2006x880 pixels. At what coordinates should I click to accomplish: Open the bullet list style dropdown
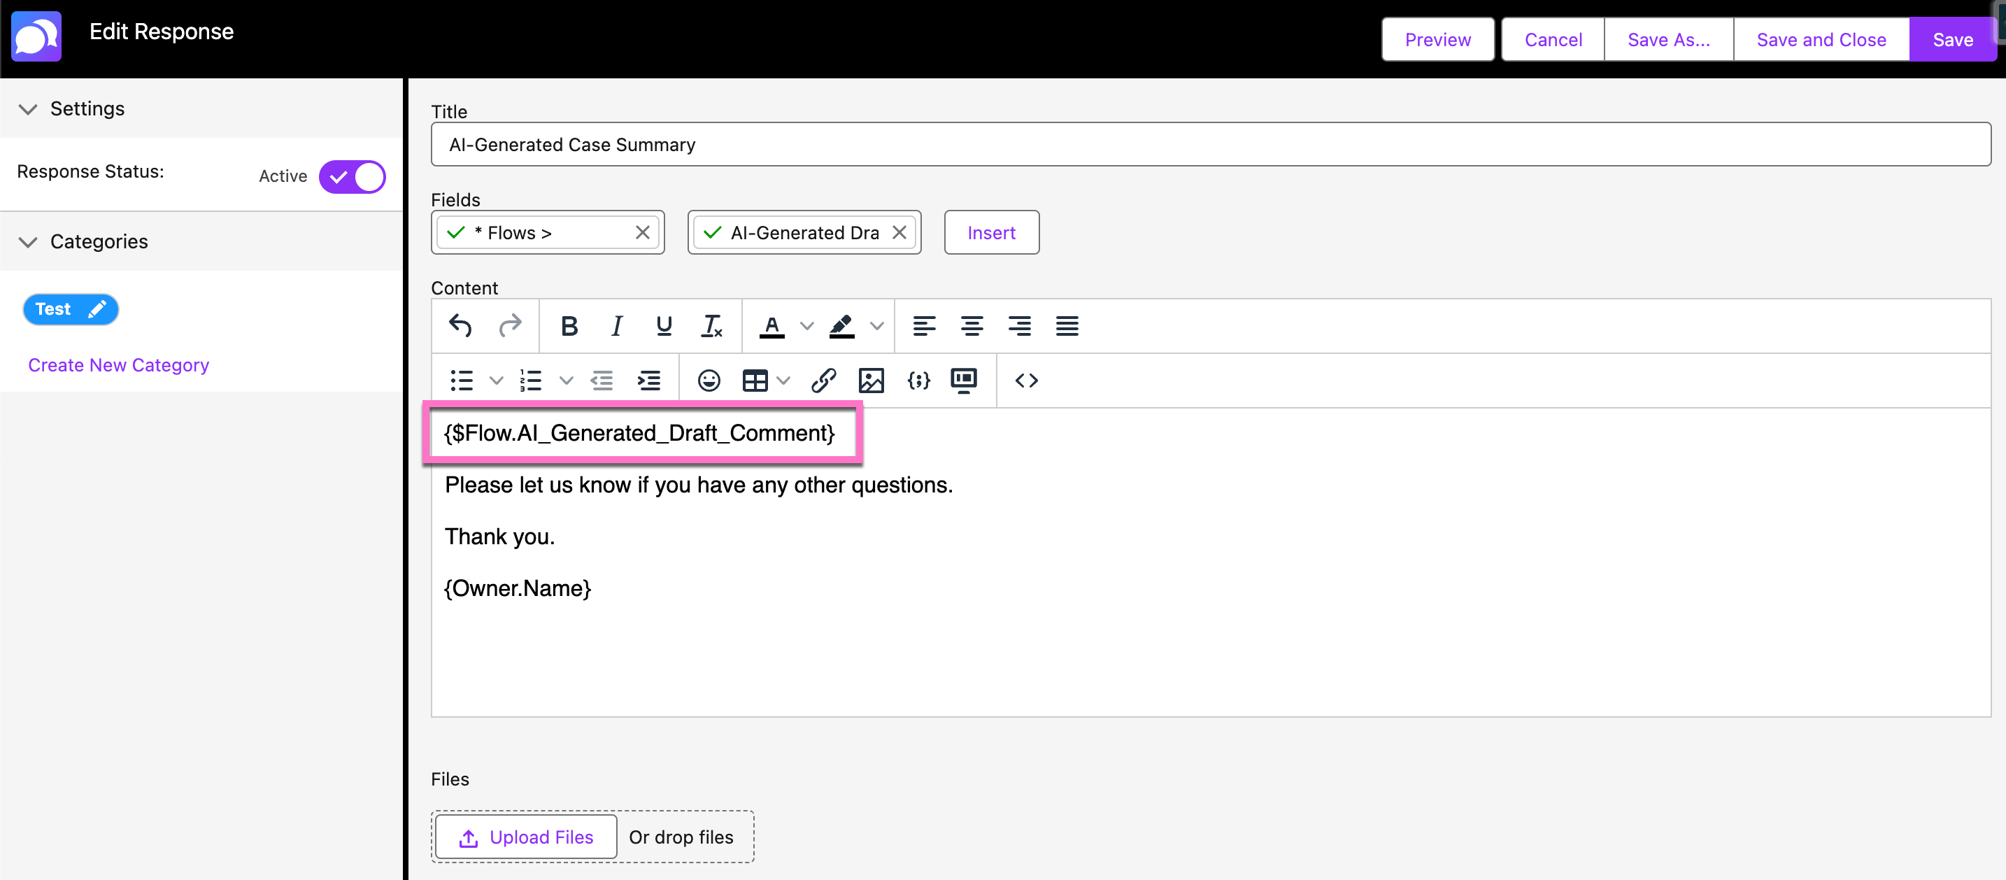[496, 380]
